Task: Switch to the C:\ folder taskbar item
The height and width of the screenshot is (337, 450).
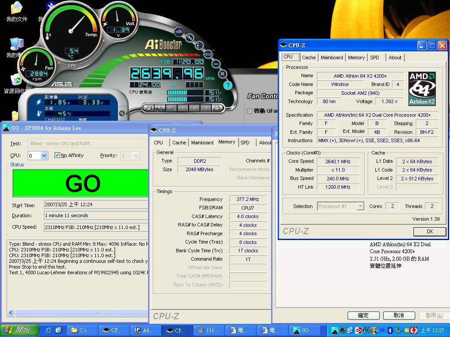Action: [x=82, y=330]
